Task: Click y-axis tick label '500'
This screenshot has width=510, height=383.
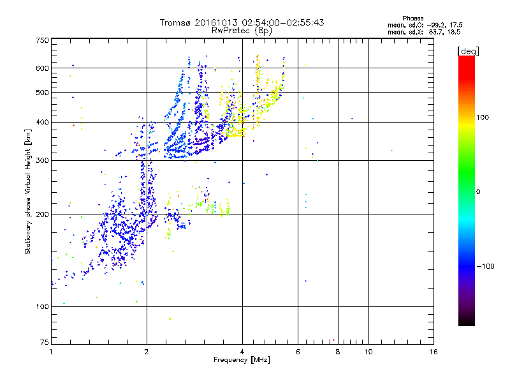Action: click(43, 93)
